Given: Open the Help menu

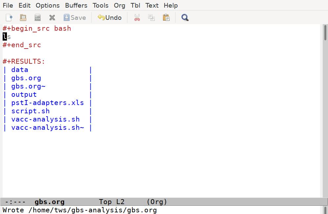Looking at the screenshot, I should point(171,5).
